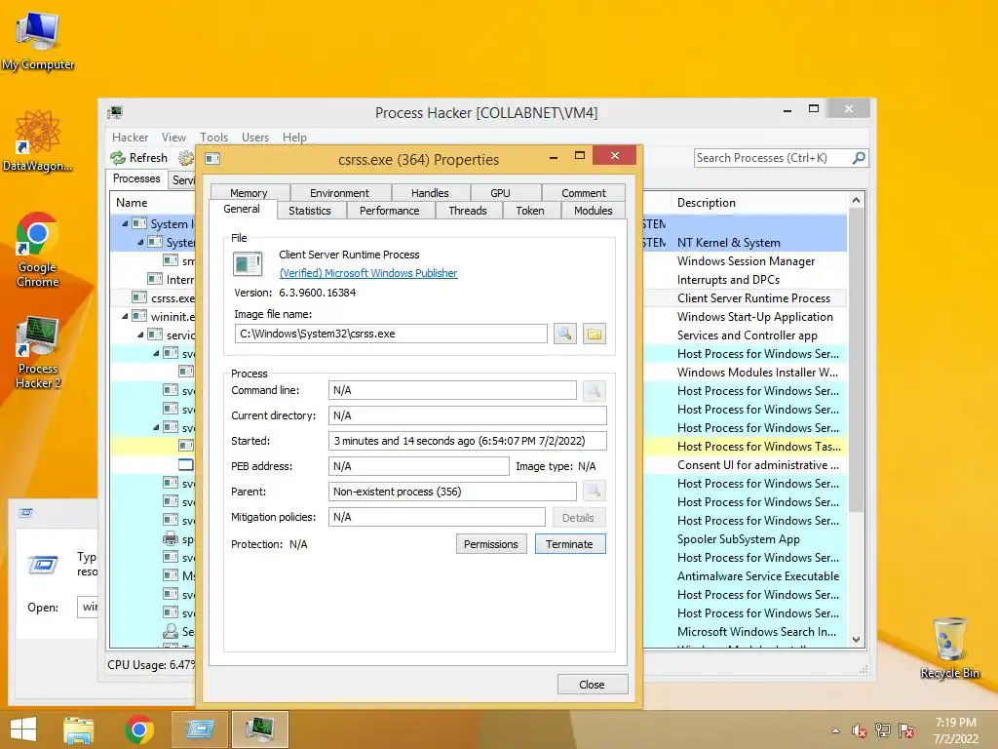
Task: Open the Threads tab
Action: pos(468,211)
